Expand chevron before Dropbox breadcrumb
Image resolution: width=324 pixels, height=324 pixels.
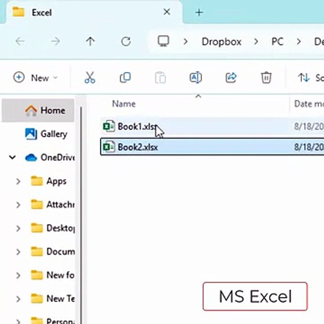185,42
